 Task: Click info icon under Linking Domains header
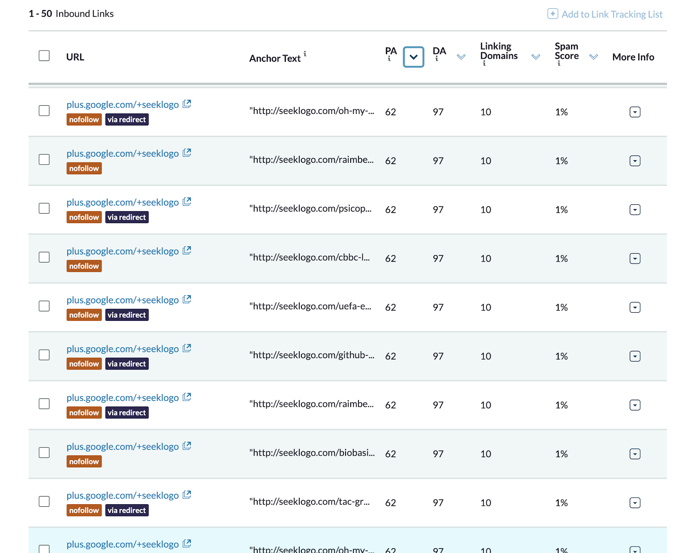(484, 63)
